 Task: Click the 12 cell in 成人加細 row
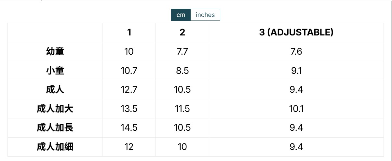[x=129, y=147]
